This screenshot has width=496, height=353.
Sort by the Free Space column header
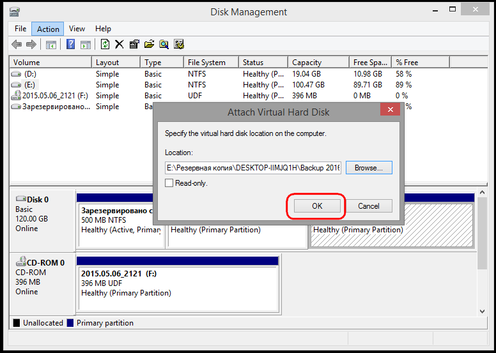pyautogui.click(x=371, y=63)
